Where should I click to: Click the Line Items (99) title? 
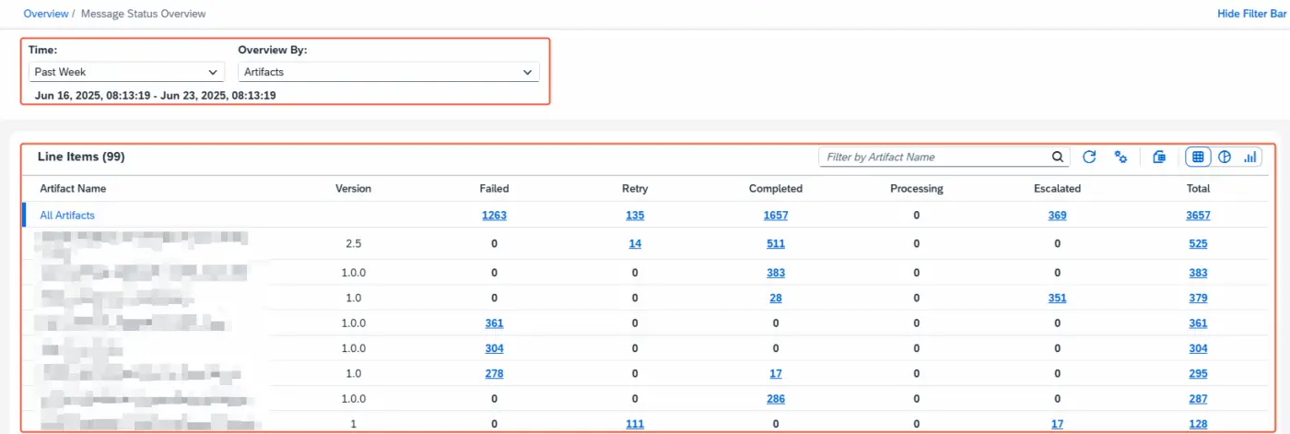81,157
